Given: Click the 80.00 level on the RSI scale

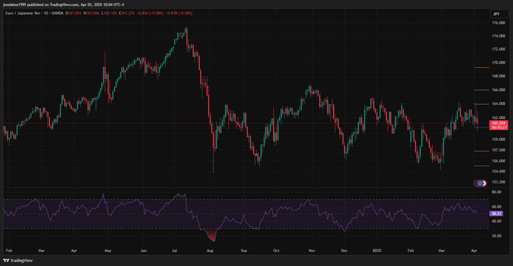Looking at the screenshot, I should click(x=496, y=192).
